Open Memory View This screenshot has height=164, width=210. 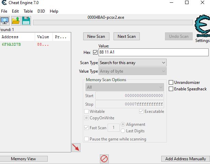click(24, 159)
